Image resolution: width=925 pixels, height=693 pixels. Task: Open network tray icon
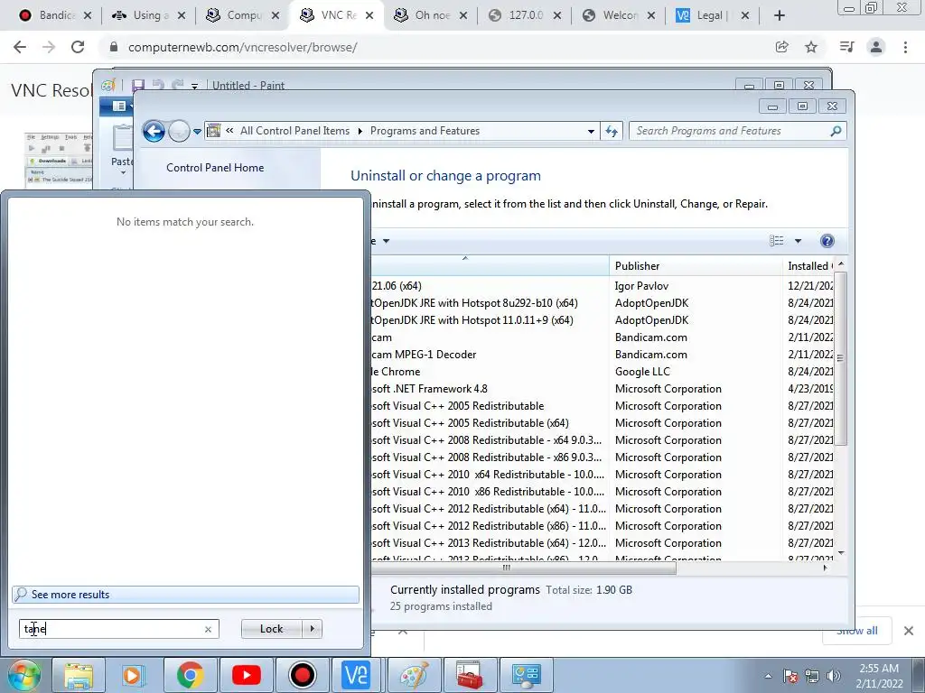coord(812,676)
